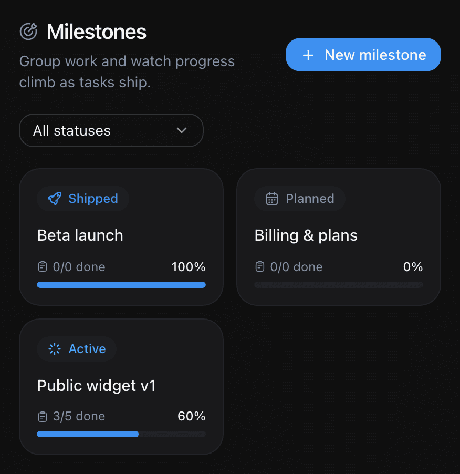The width and height of the screenshot is (460, 474).
Task: Select the Shipped status badge
Action: click(x=83, y=199)
